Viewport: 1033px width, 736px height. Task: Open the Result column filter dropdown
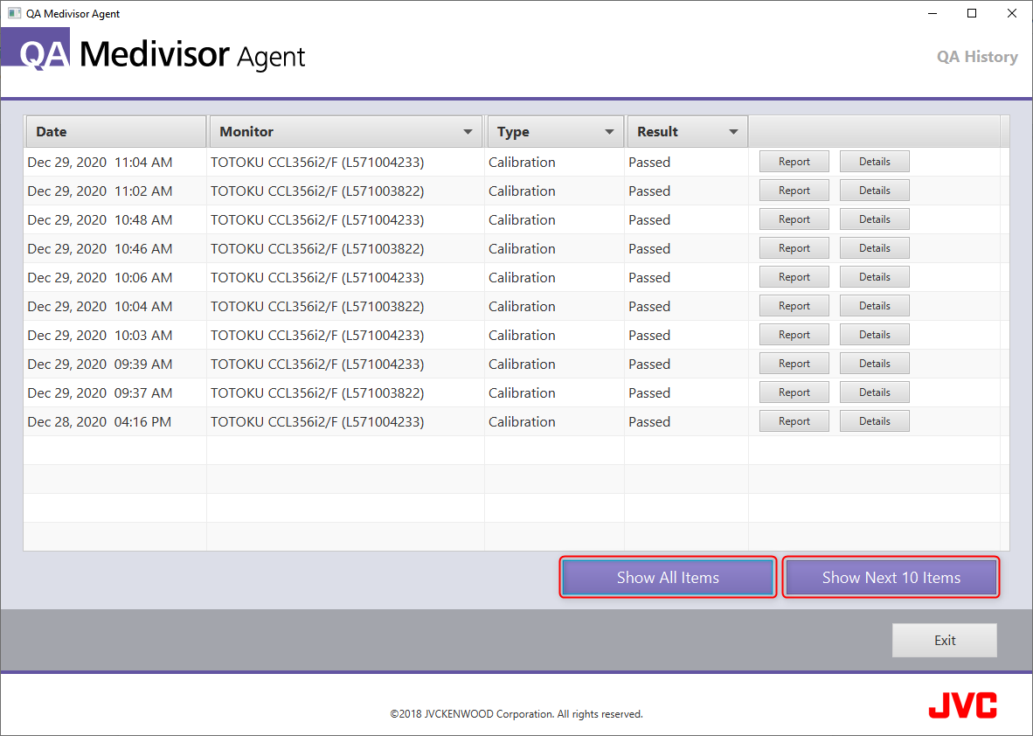733,132
